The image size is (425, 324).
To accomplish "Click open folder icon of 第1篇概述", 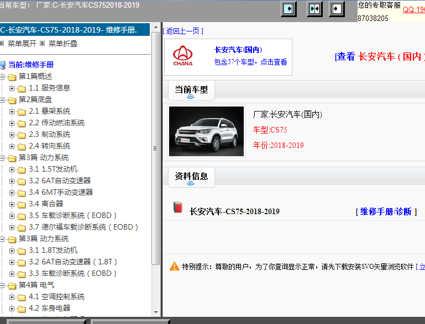I will coord(12,77).
